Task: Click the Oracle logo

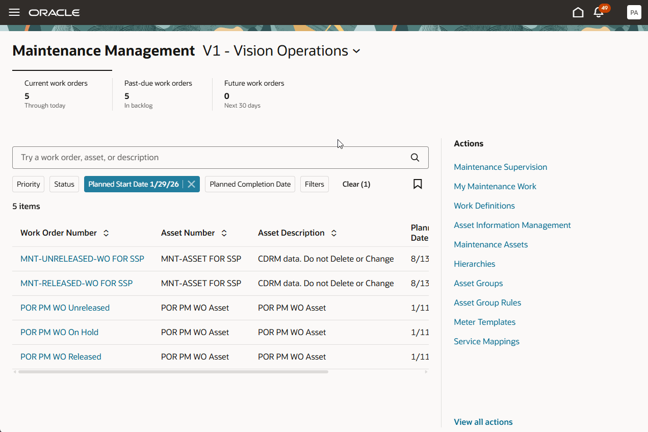Action: coord(54,12)
